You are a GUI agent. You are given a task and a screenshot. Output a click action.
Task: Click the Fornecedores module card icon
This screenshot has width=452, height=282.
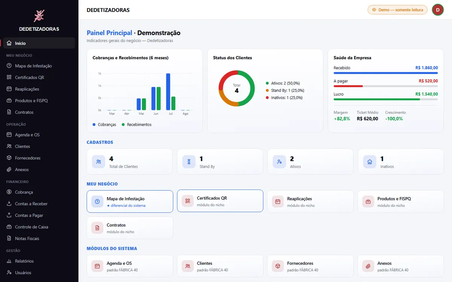tap(278, 266)
